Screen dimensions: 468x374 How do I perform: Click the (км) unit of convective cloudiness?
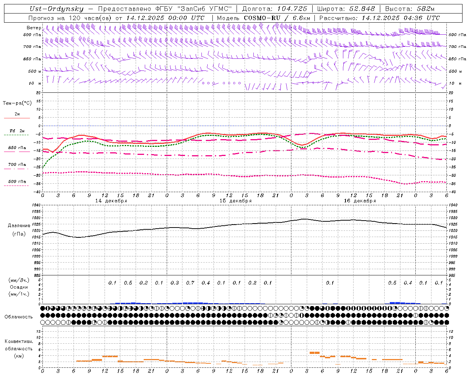(x=19, y=356)
